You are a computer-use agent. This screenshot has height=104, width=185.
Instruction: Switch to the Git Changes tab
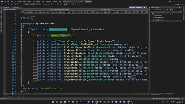click(163, 94)
